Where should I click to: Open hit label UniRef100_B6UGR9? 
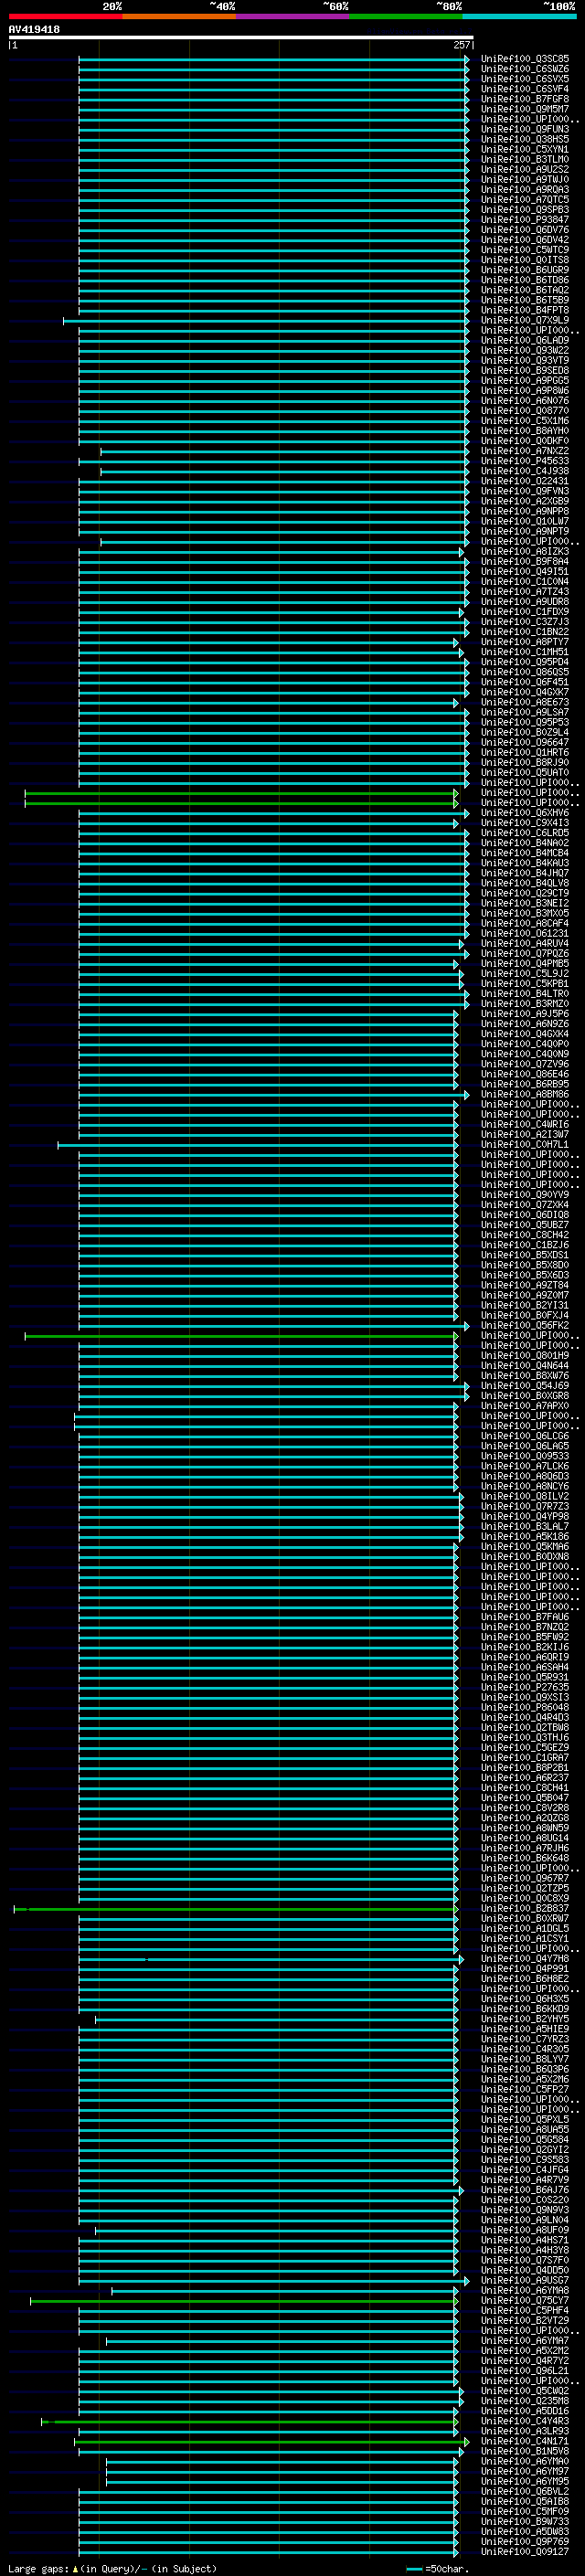[x=525, y=270]
